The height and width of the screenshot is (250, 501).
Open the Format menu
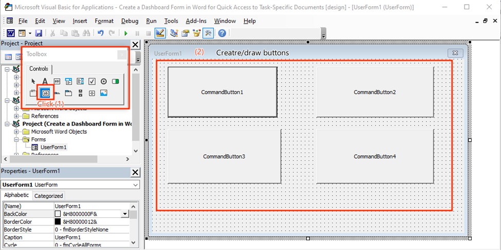click(x=104, y=21)
